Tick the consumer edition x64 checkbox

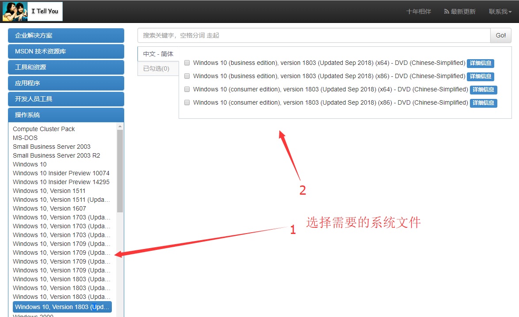187,89
